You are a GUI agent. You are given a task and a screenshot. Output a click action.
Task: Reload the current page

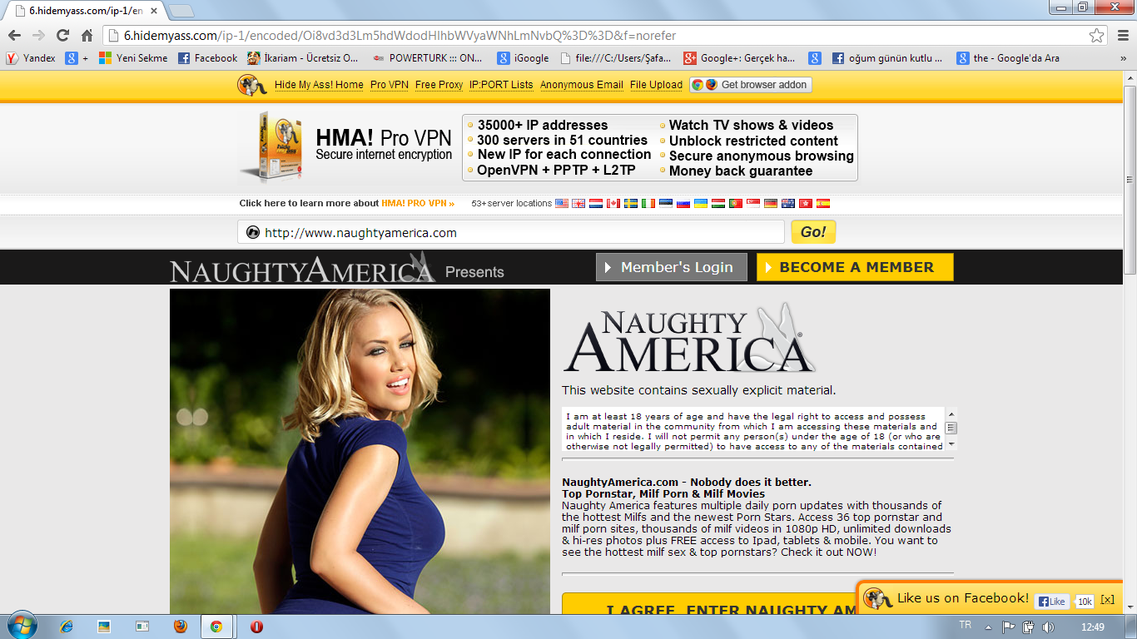point(62,36)
